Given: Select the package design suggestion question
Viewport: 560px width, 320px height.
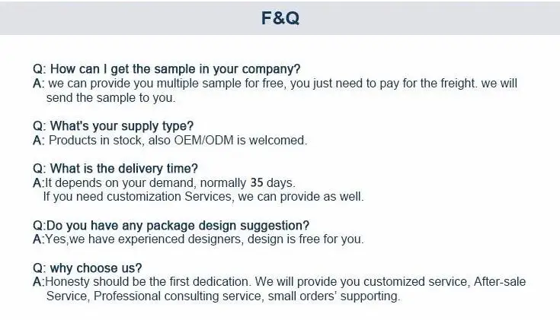Looking at the screenshot, I should click(171, 225).
